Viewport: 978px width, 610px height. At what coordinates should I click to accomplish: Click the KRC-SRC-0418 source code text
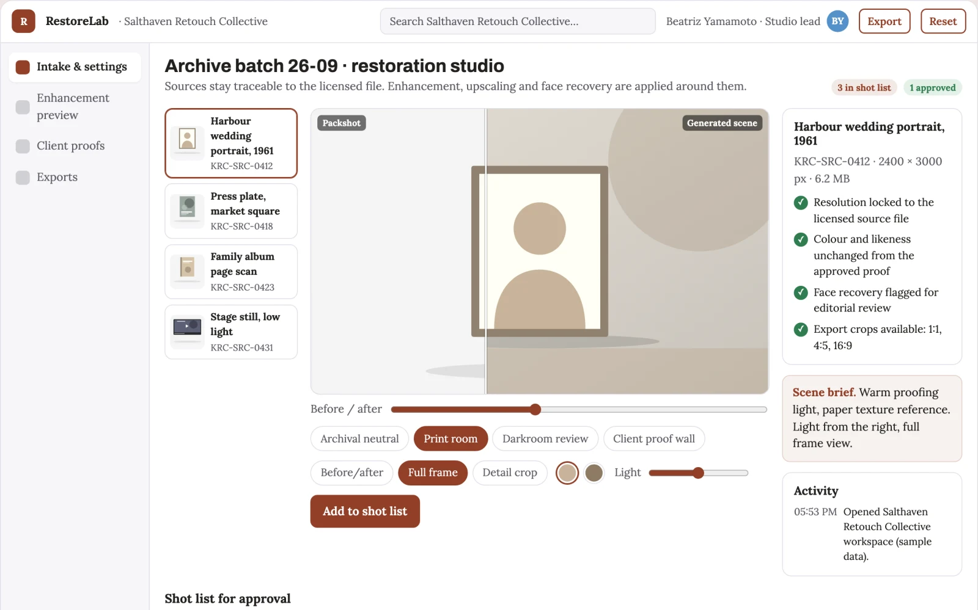point(241,227)
